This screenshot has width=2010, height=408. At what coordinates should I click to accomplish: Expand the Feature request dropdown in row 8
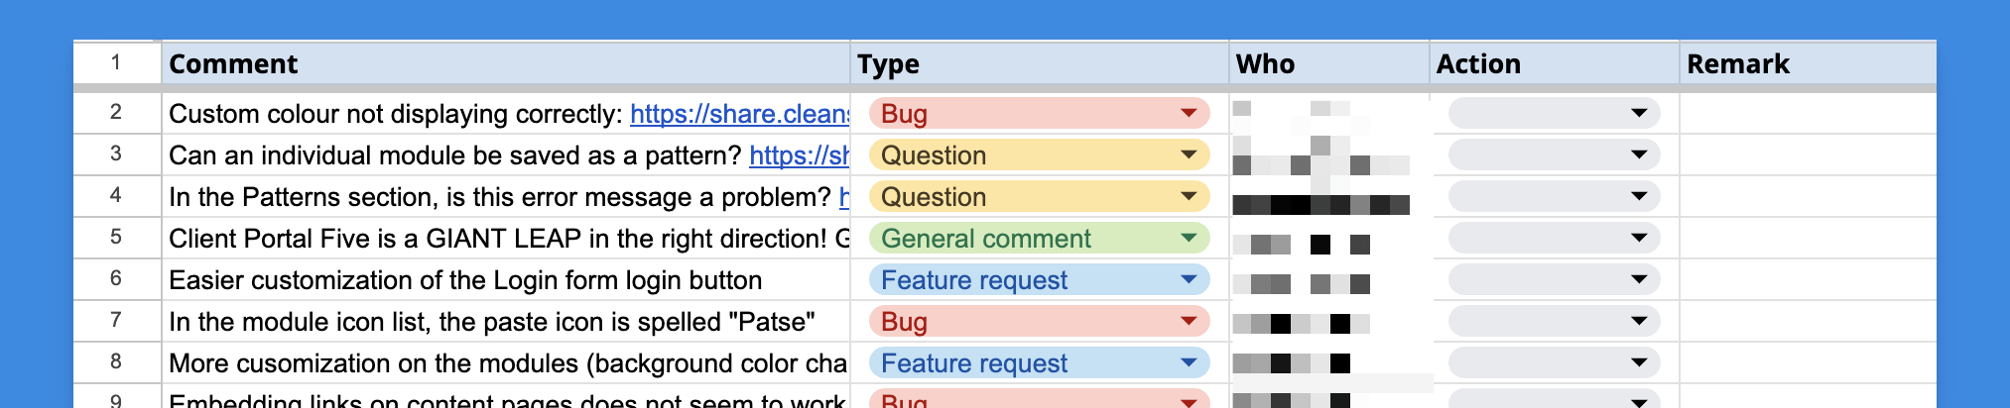pos(1188,362)
